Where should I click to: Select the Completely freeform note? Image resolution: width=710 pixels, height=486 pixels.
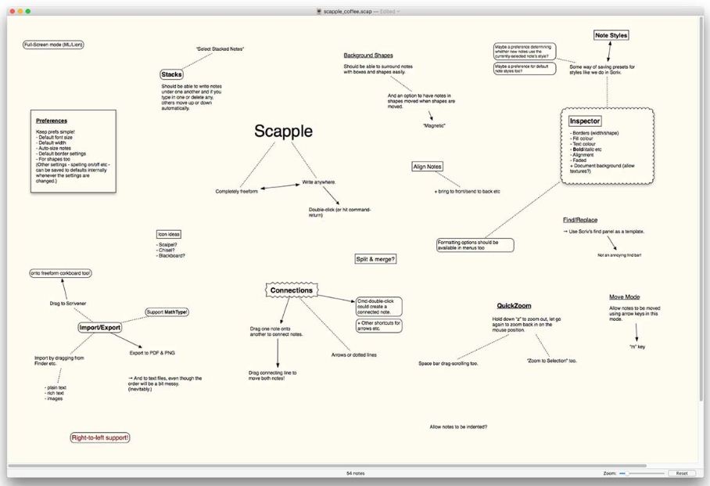(236, 191)
